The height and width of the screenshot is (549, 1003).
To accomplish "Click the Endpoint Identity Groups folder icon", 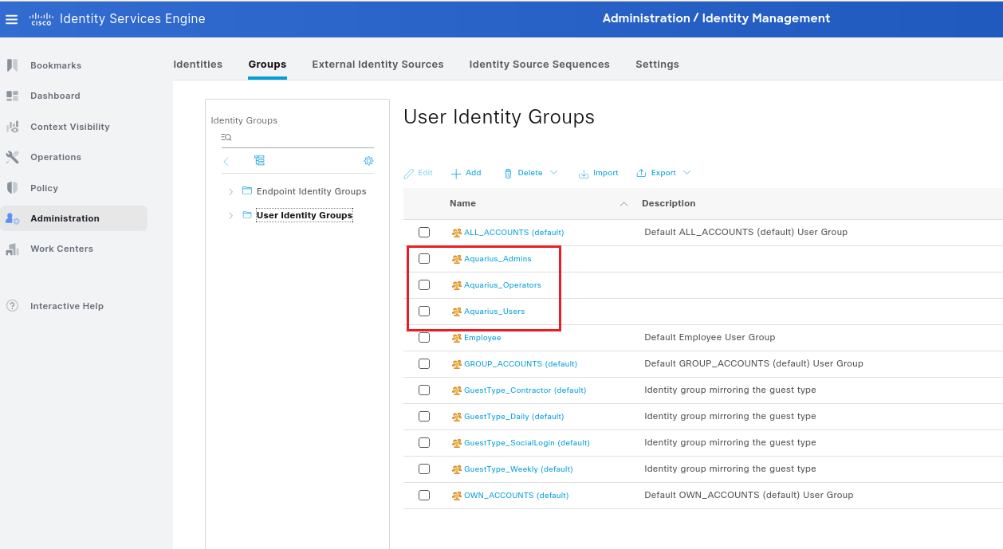I will (x=247, y=191).
